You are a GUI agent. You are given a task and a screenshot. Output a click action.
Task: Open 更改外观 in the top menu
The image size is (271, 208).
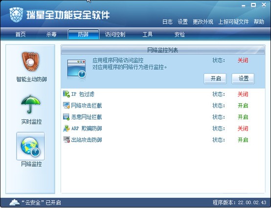203,22
